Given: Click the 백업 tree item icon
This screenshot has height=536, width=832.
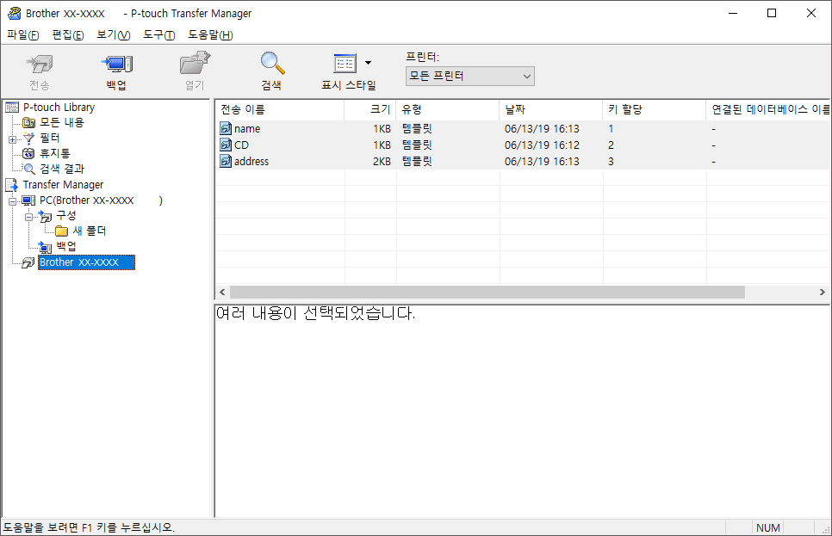Looking at the screenshot, I should [45, 247].
